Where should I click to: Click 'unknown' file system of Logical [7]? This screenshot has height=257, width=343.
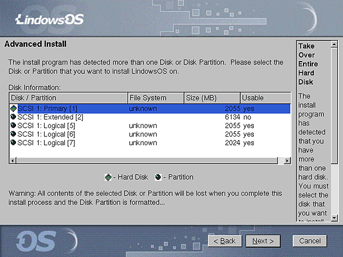point(143,143)
